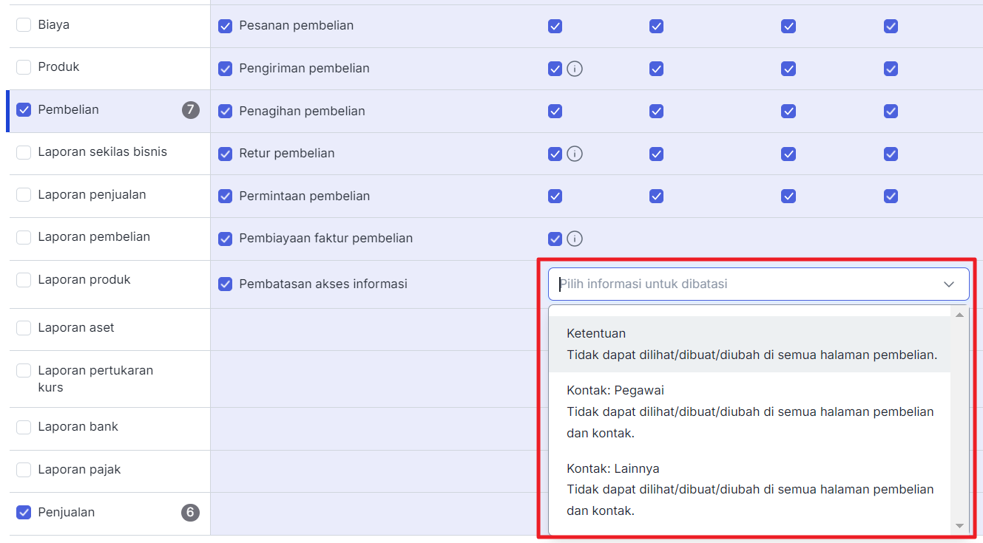This screenshot has width=983, height=543.
Task: Click scrollbar down arrow in dropdown list
Action: (x=959, y=525)
